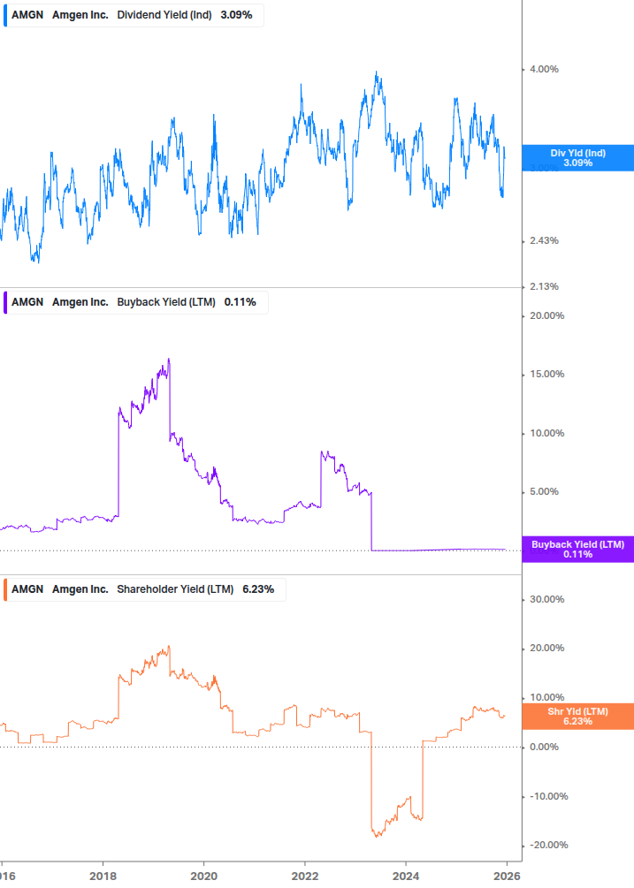Click the -20.00% label on shareholder yield axis
The image size is (634, 888).
[548, 845]
